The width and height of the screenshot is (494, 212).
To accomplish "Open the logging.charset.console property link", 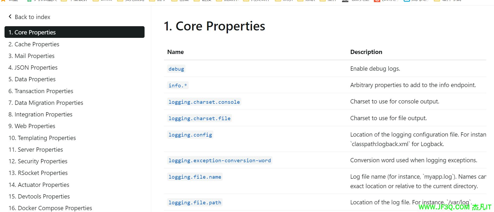I will (x=204, y=102).
